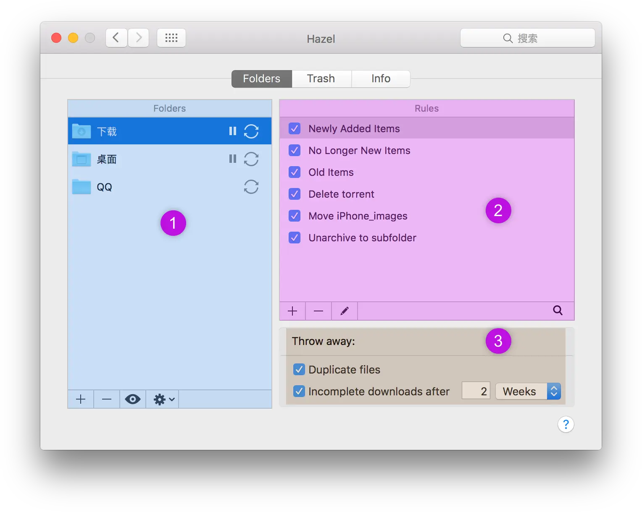Select the 下载 folder icon
Viewport: 642px width, 512px height.
coord(82,131)
